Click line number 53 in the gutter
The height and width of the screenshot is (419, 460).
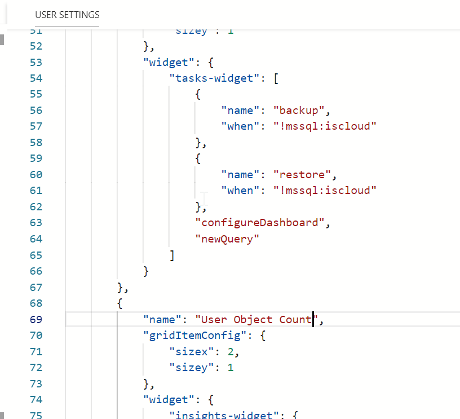[36, 62]
